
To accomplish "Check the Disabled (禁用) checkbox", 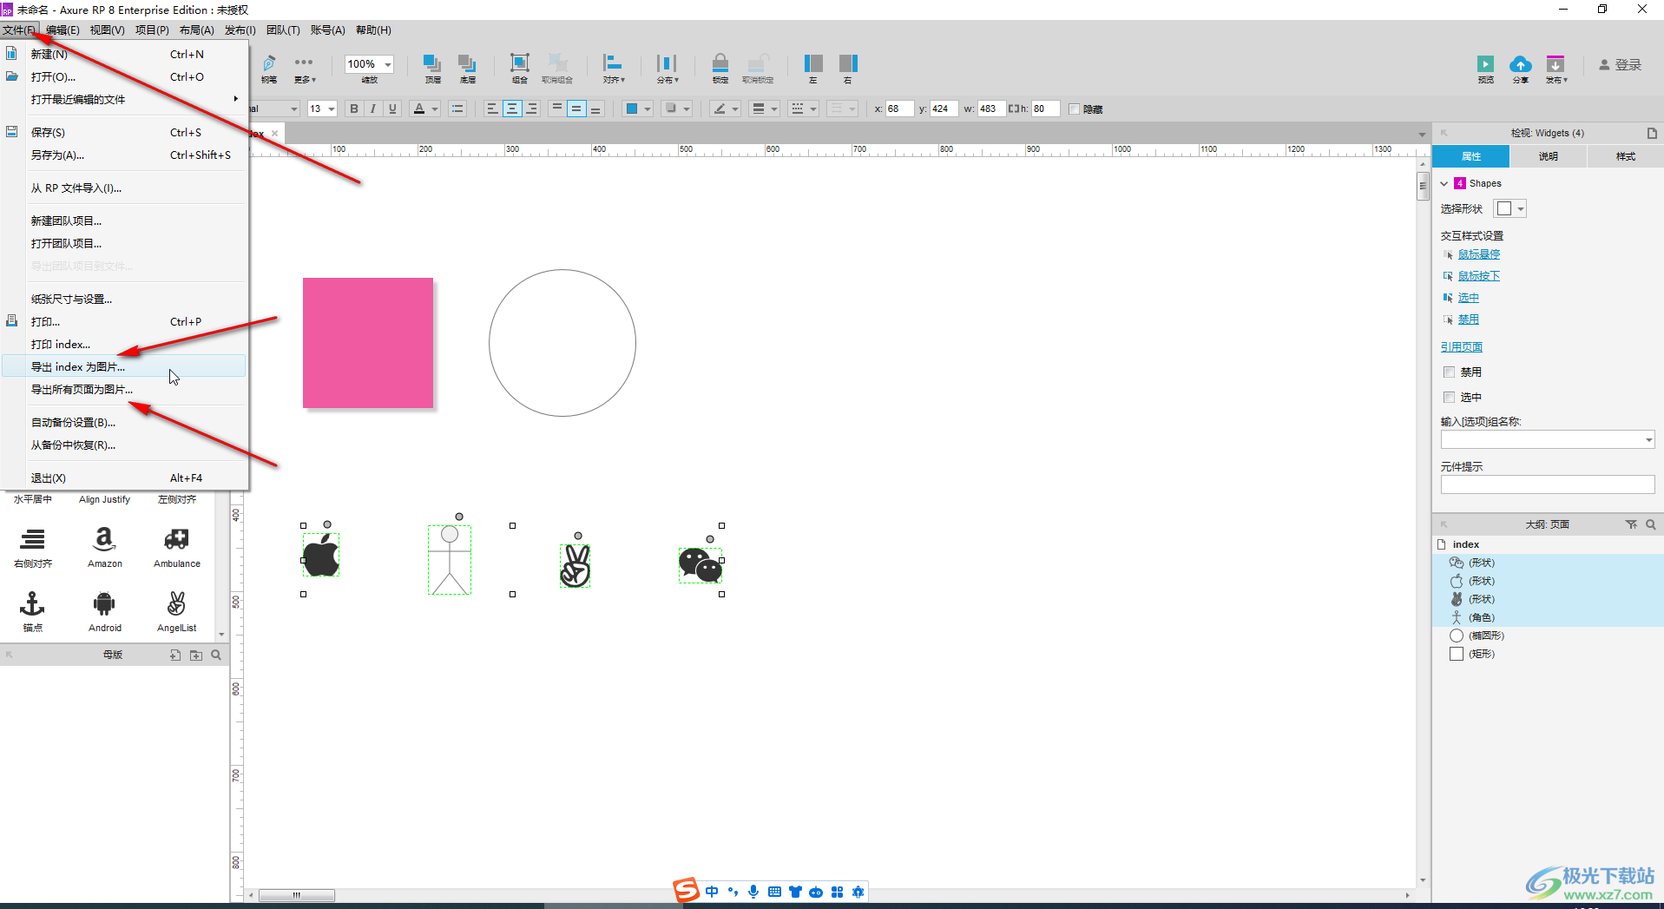I will pyautogui.click(x=1449, y=372).
